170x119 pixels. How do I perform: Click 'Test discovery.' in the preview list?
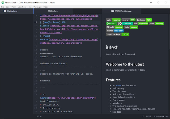(119, 91)
